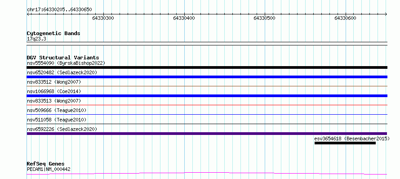Click variant label nsv6592226 (Sedlazeck2020)
The width and height of the screenshot is (400, 179).
(62, 129)
